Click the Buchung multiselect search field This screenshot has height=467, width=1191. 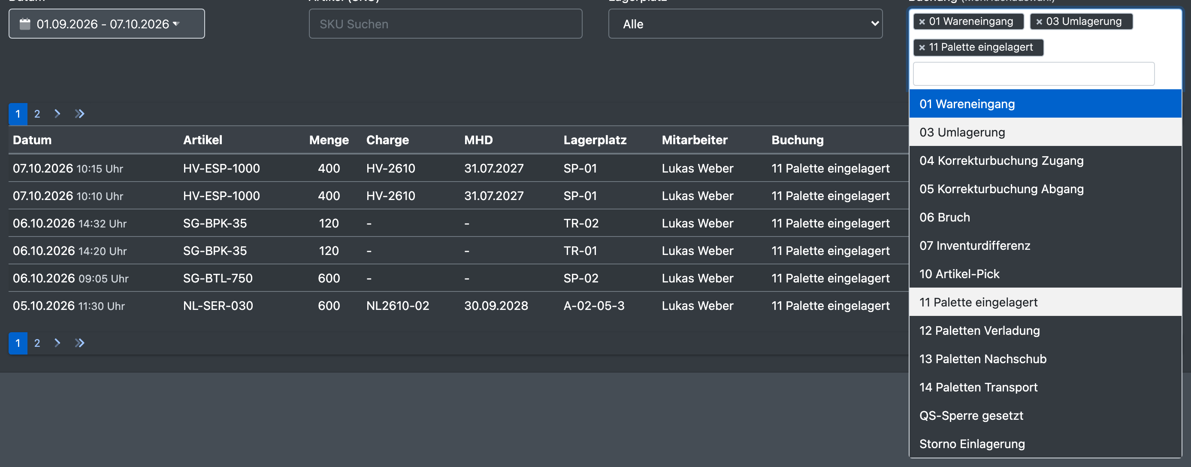[1034, 74]
